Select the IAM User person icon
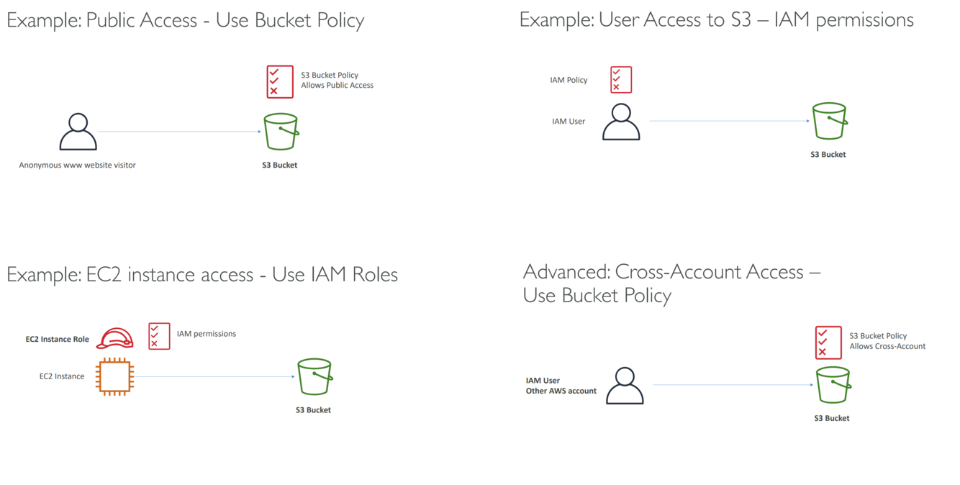Viewport: 960px width, 485px height. [621, 122]
